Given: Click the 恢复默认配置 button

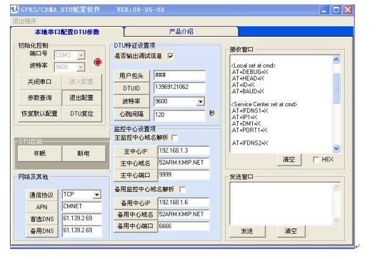Looking at the screenshot, I should (x=39, y=113).
